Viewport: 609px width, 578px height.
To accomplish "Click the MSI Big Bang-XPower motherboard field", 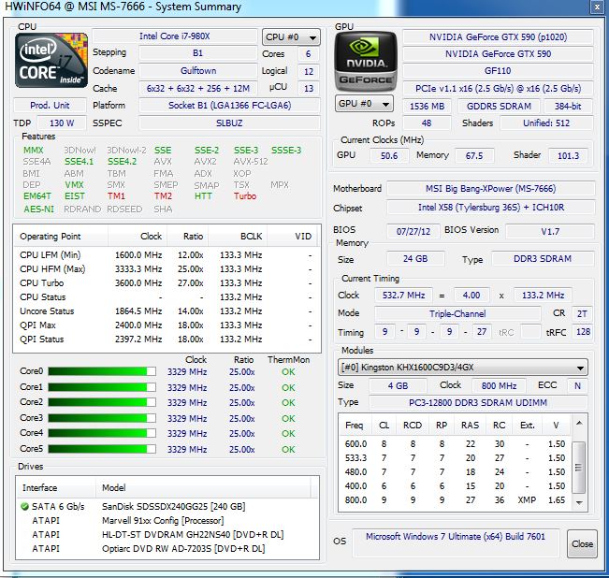I will coord(490,189).
